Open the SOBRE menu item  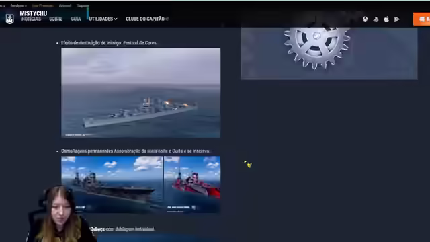[56, 19]
